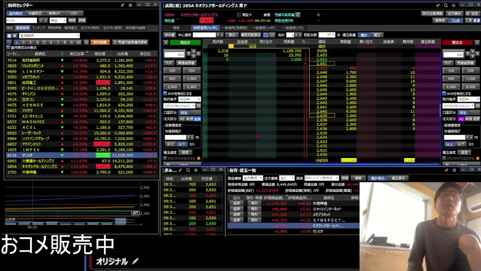This screenshot has width=481, height=271.
Task: Select page 5 of watchlist
Action: point(44,42)
